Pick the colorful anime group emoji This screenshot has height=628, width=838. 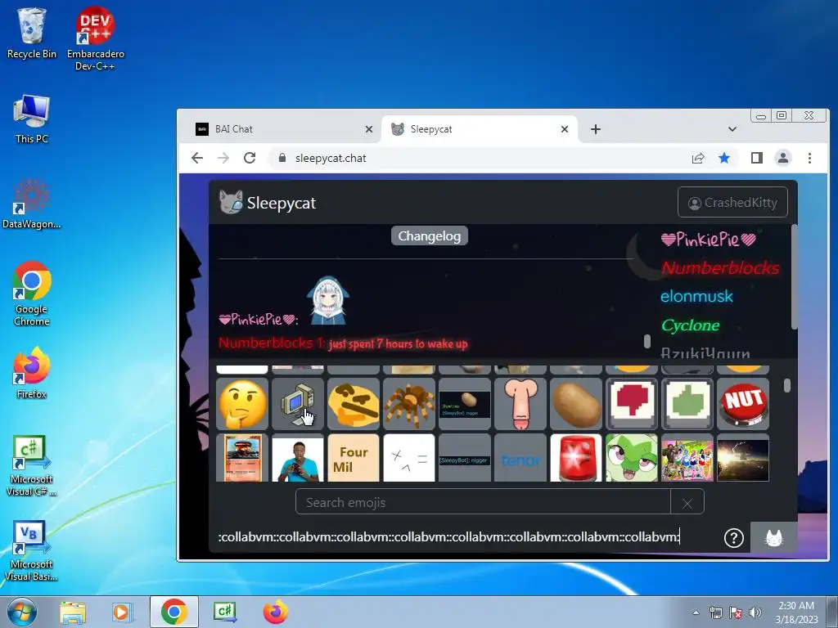click(x=687, y=458)
